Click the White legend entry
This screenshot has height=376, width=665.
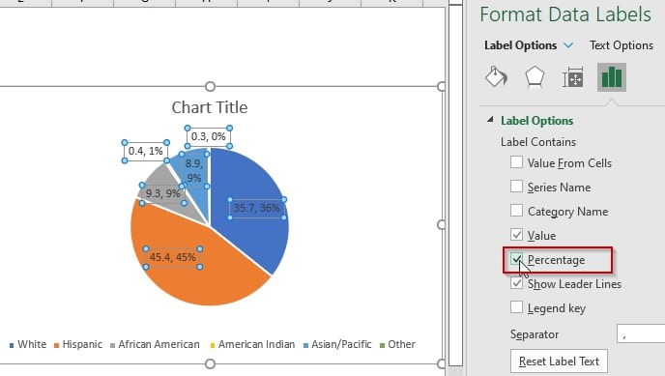coord(28,344)
